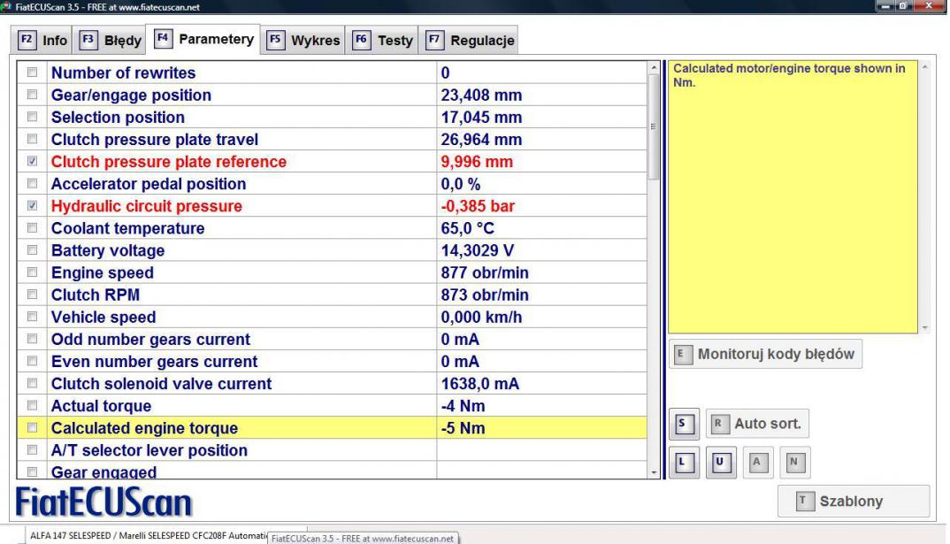
Task: Click the S icon button
Action: coord(679,424)
